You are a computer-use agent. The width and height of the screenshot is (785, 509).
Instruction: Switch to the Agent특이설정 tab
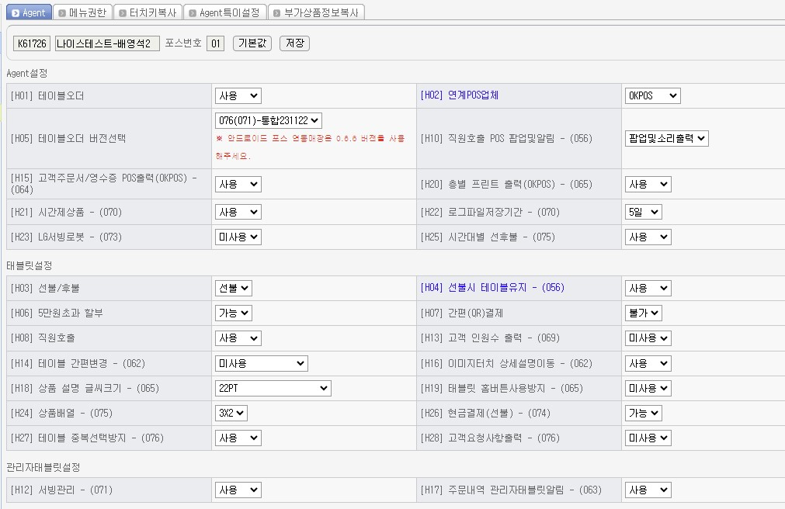click(x=223, y=12)
